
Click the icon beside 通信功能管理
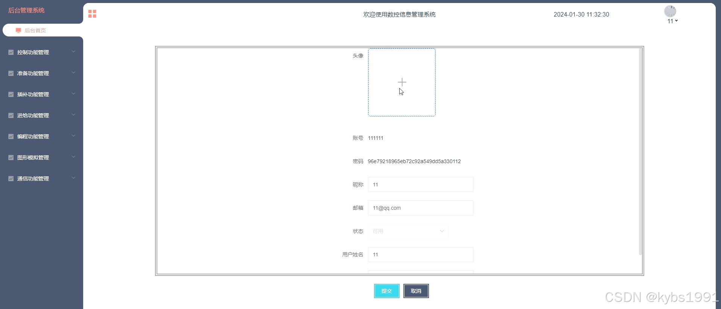tap(11, 179)
